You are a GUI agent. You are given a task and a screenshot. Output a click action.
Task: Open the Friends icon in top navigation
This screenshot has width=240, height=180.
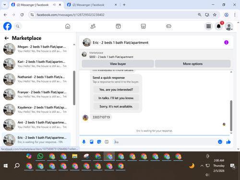[x=93, y=26]
